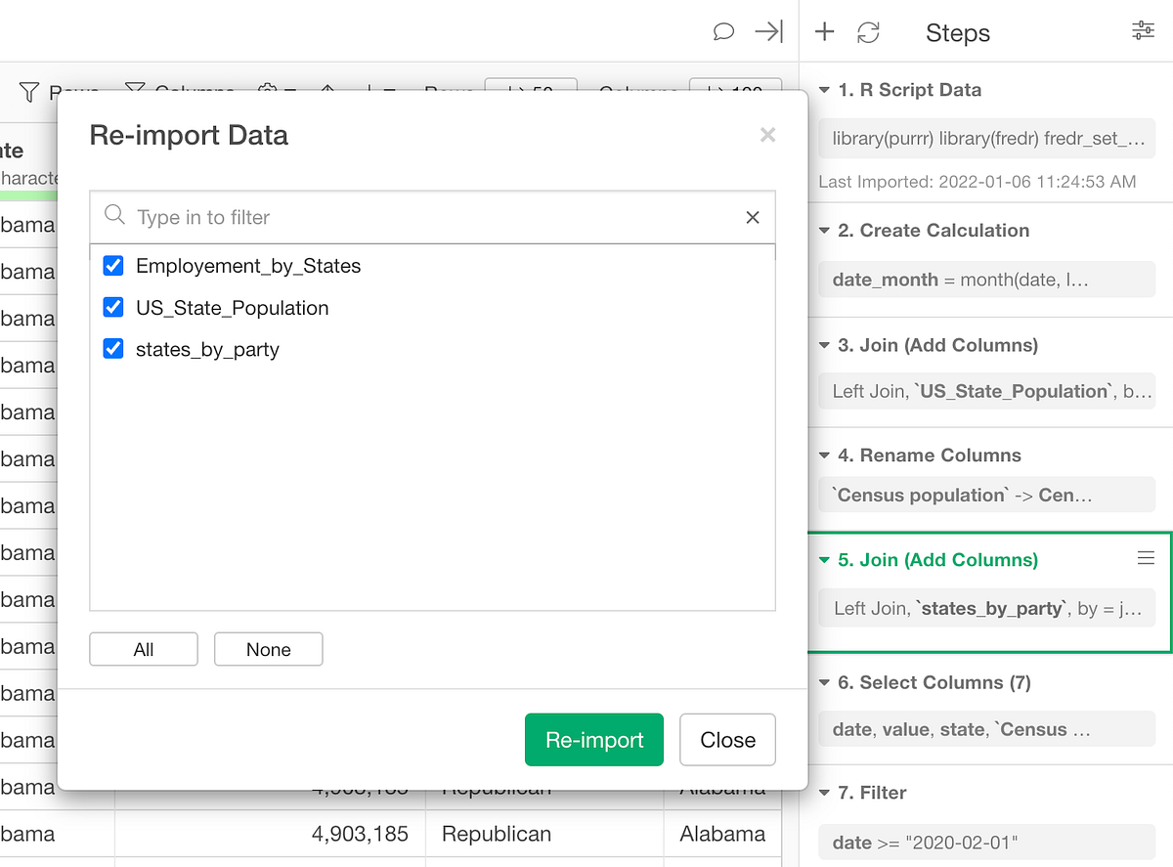Clear the filter text with the X icon
The width and height of the screenshot is (1173, 867).
[752, 217]
